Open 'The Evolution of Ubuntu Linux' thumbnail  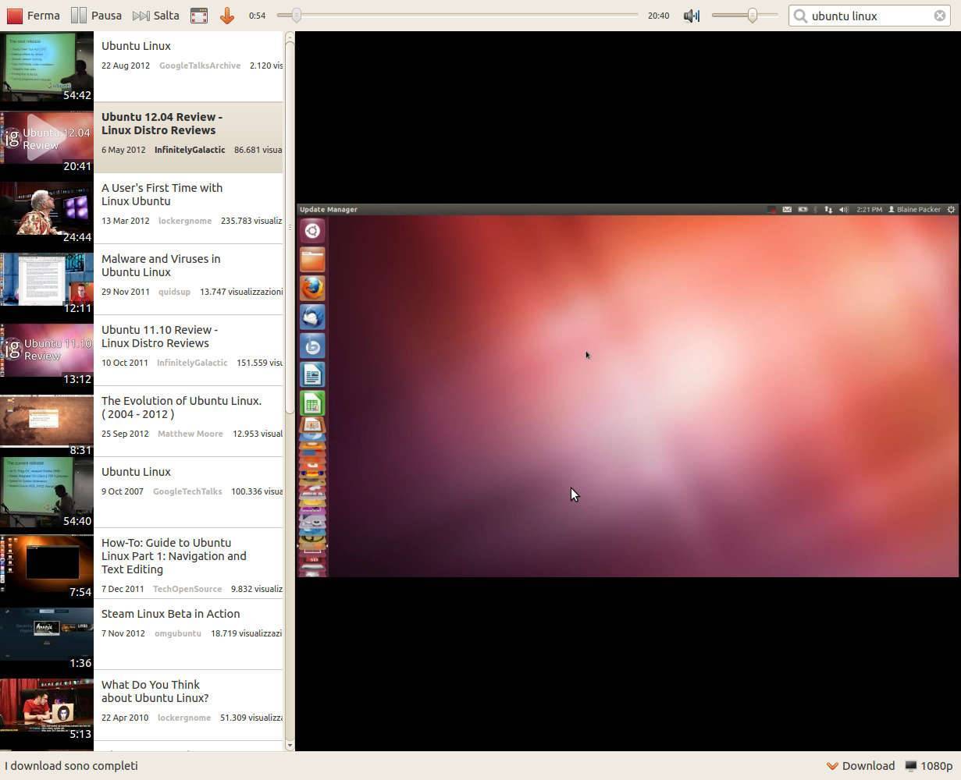click(x=47, y=422)
